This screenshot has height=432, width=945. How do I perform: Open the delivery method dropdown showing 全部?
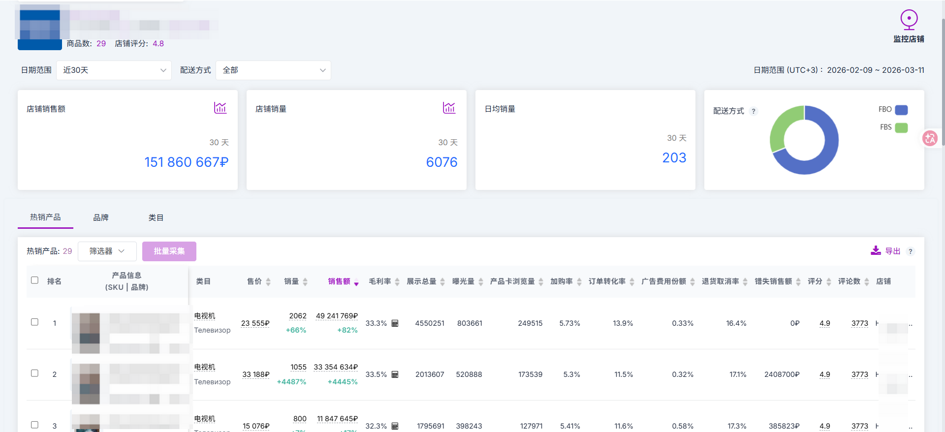(x=273, y=70)
